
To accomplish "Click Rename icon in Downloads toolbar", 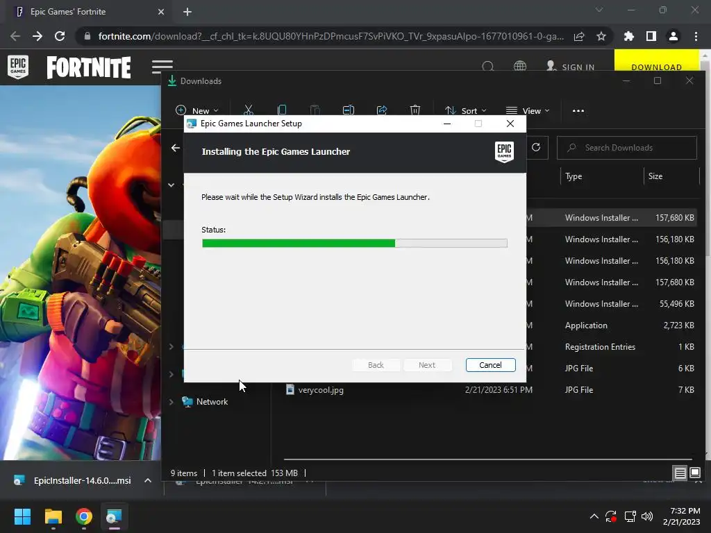I will (x=349, y=110).
